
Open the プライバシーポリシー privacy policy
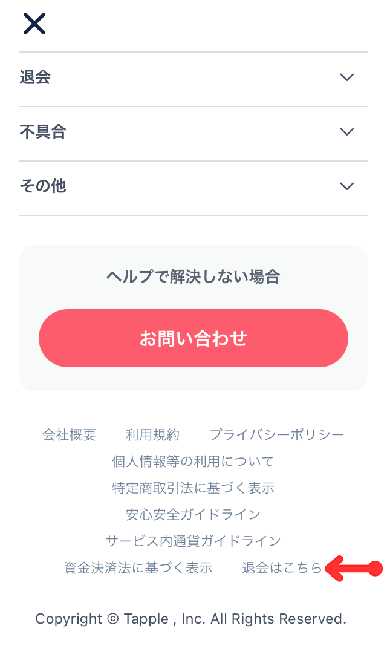click(278, 434)
